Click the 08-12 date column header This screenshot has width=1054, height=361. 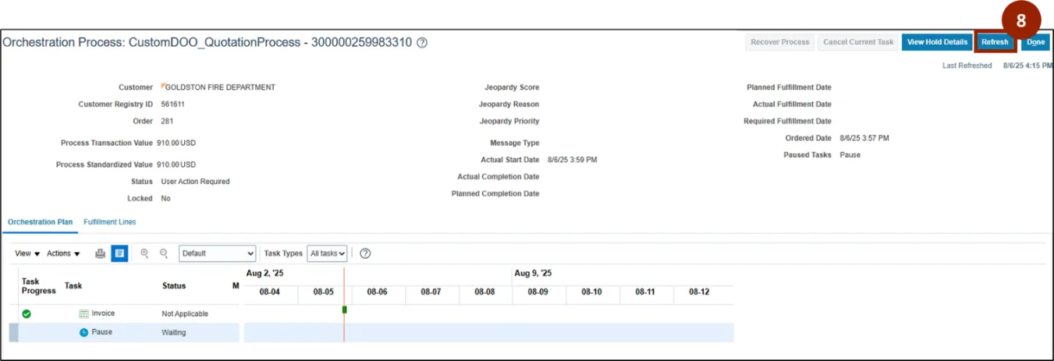tap(699, 292)
